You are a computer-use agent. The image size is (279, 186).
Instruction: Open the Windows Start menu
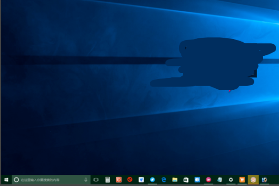[6, 179]
